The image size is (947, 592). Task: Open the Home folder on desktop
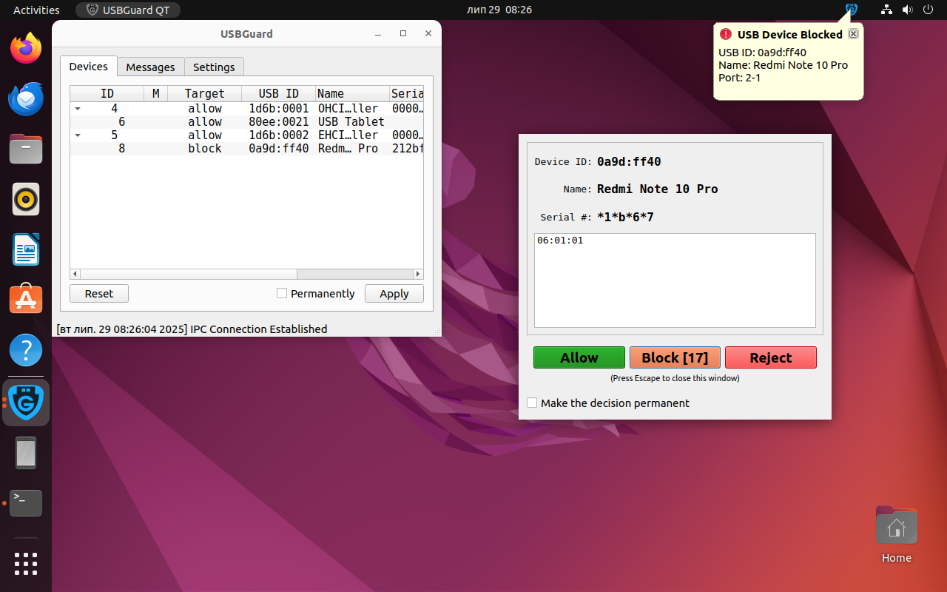(x=896, y=534)
